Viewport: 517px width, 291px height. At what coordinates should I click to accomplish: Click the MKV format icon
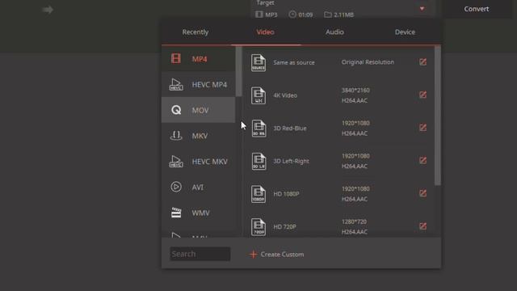(x=176, y=136)
